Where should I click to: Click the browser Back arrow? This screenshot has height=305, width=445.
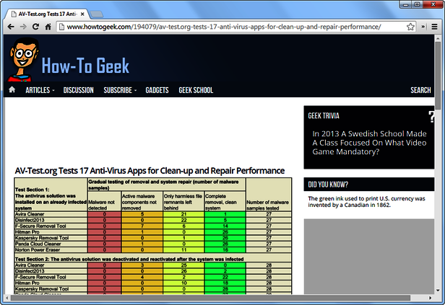tap(10, 27)
